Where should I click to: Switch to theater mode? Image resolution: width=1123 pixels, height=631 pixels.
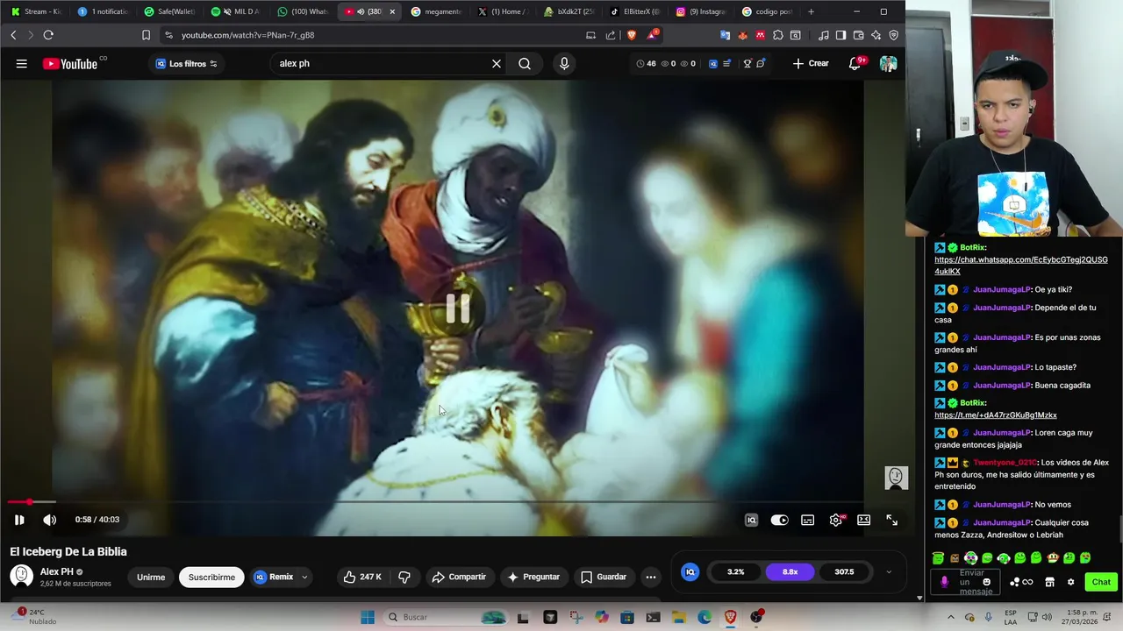coord(864,520)
